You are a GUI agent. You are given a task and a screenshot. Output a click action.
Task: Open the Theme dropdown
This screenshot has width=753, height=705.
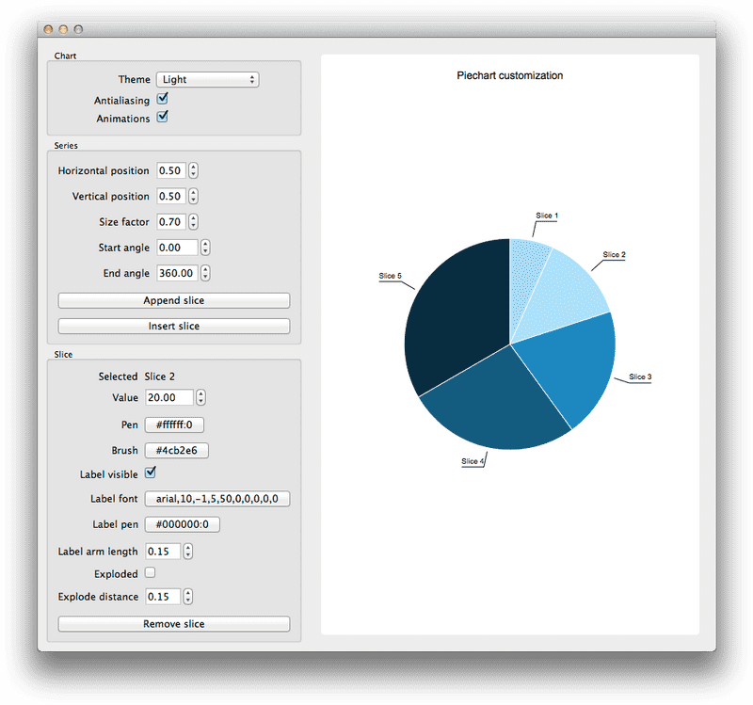coord(207,80)
